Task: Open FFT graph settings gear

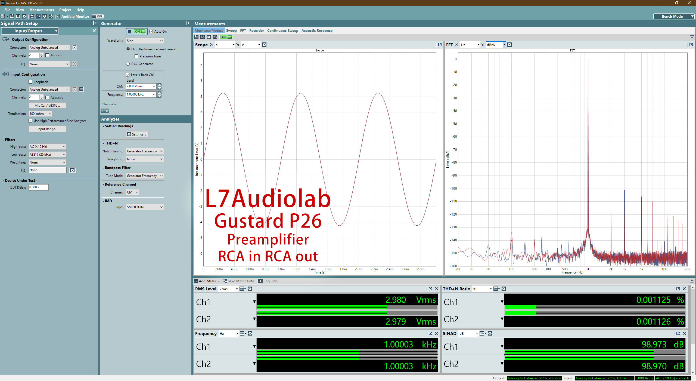Action: click(x=510, y=45)
